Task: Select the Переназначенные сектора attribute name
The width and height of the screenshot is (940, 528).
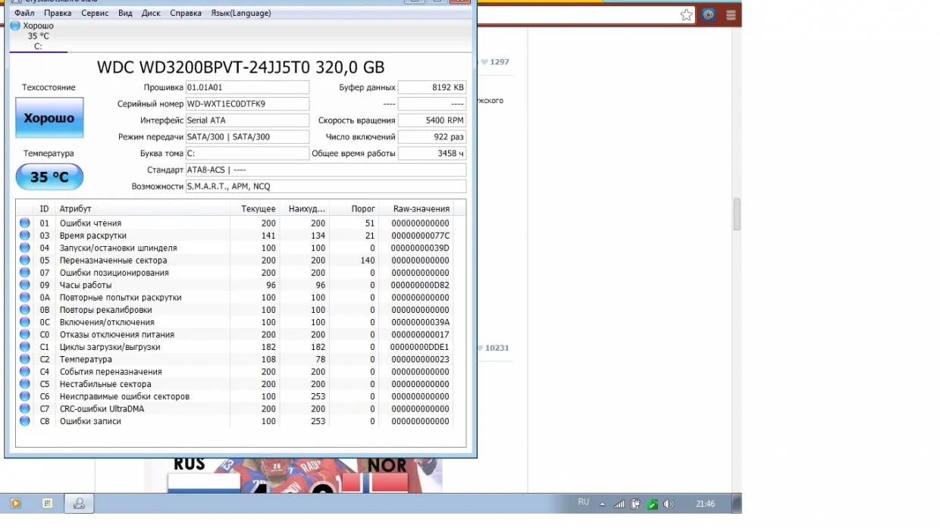Action: 114,261
